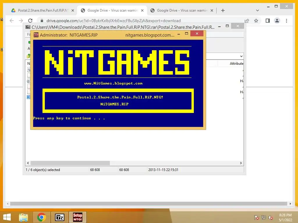Open the Chrome profile menu
Viewport: 298px width, 223px height.
coord(277,21)
